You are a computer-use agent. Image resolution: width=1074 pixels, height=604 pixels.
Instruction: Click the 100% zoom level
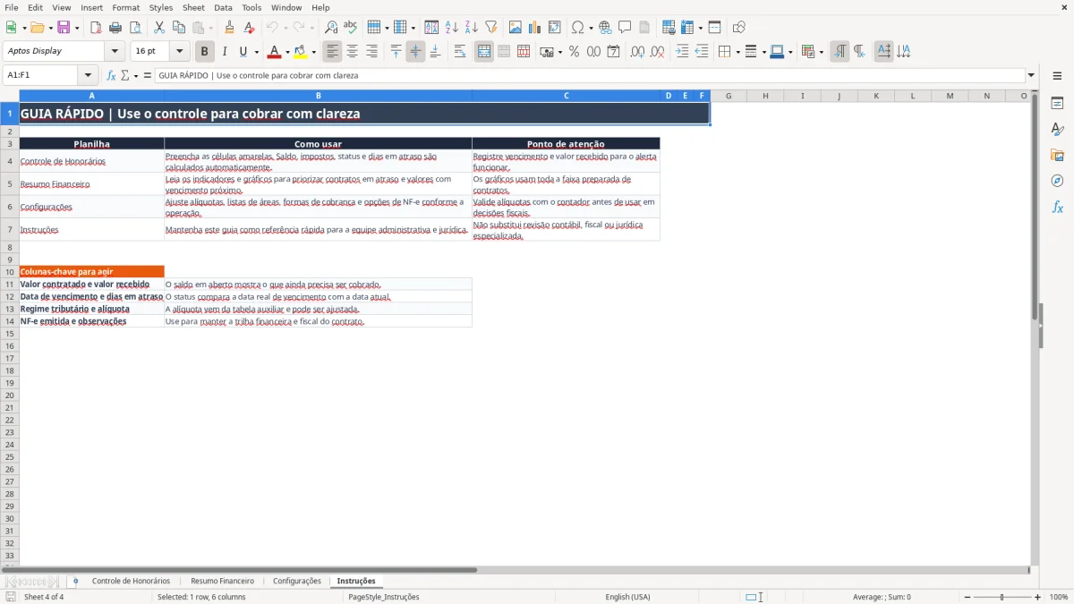tap(1059, 597)
